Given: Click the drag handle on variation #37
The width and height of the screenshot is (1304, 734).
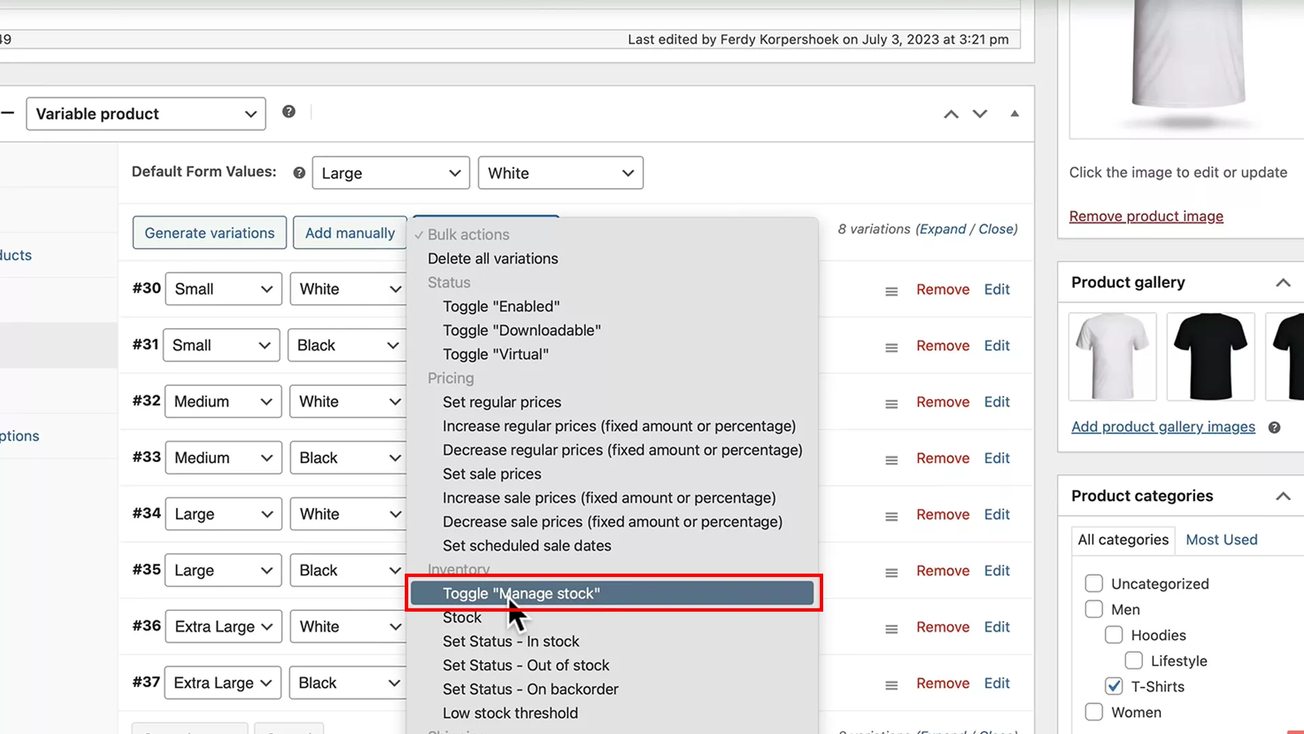Looking at the screenshot, I should (x=891, y=684).
